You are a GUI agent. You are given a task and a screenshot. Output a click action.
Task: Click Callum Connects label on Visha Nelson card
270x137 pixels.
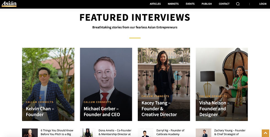pos(213,96)
